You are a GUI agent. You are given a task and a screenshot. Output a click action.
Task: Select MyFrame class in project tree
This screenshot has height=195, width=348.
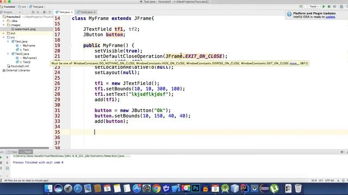29,45
